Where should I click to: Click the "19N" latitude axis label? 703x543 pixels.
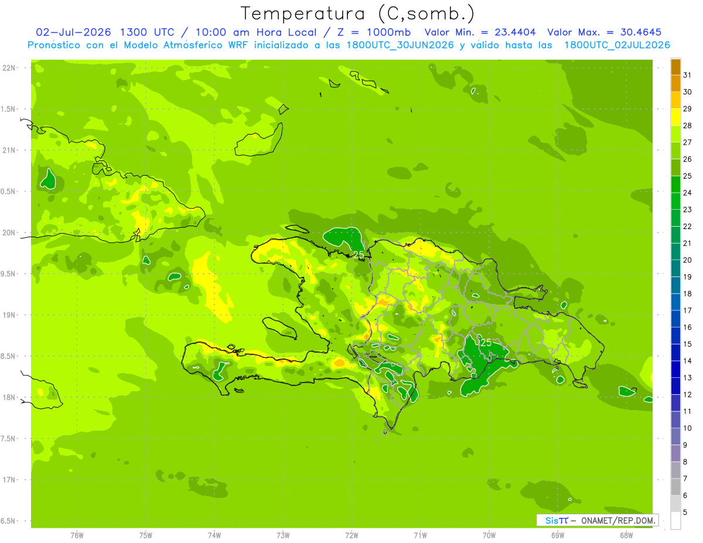(x=9, y=315)
